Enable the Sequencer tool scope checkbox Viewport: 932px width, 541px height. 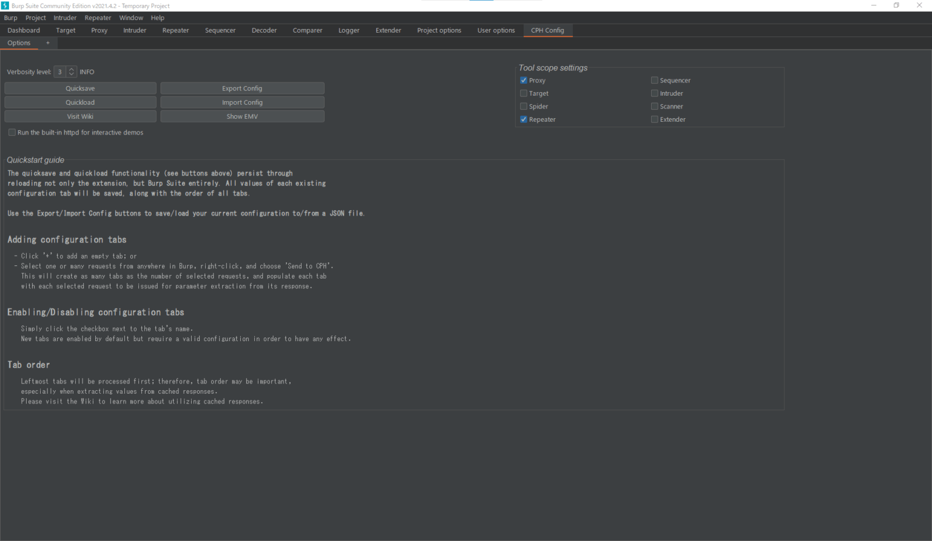click(655, 80)
